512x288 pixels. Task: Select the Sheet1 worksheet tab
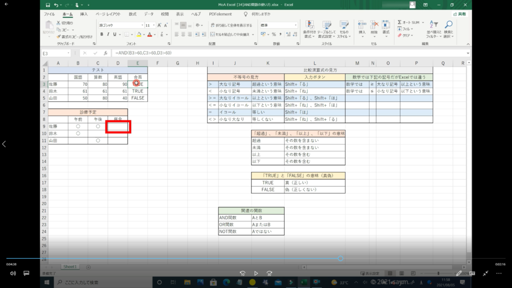[69, 267]
